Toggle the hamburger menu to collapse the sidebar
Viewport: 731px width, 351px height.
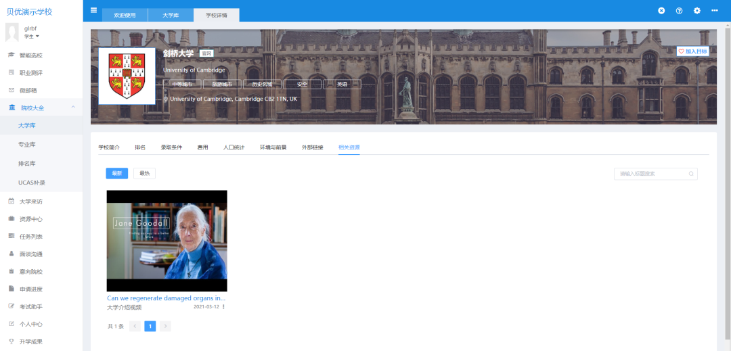click(93, 10)
